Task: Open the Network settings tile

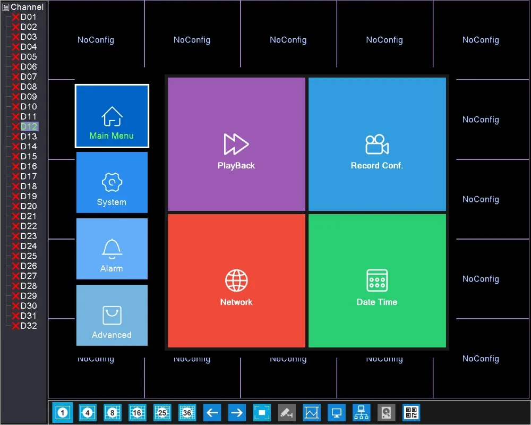Action: pyautogui.click(x=236, y=280)
